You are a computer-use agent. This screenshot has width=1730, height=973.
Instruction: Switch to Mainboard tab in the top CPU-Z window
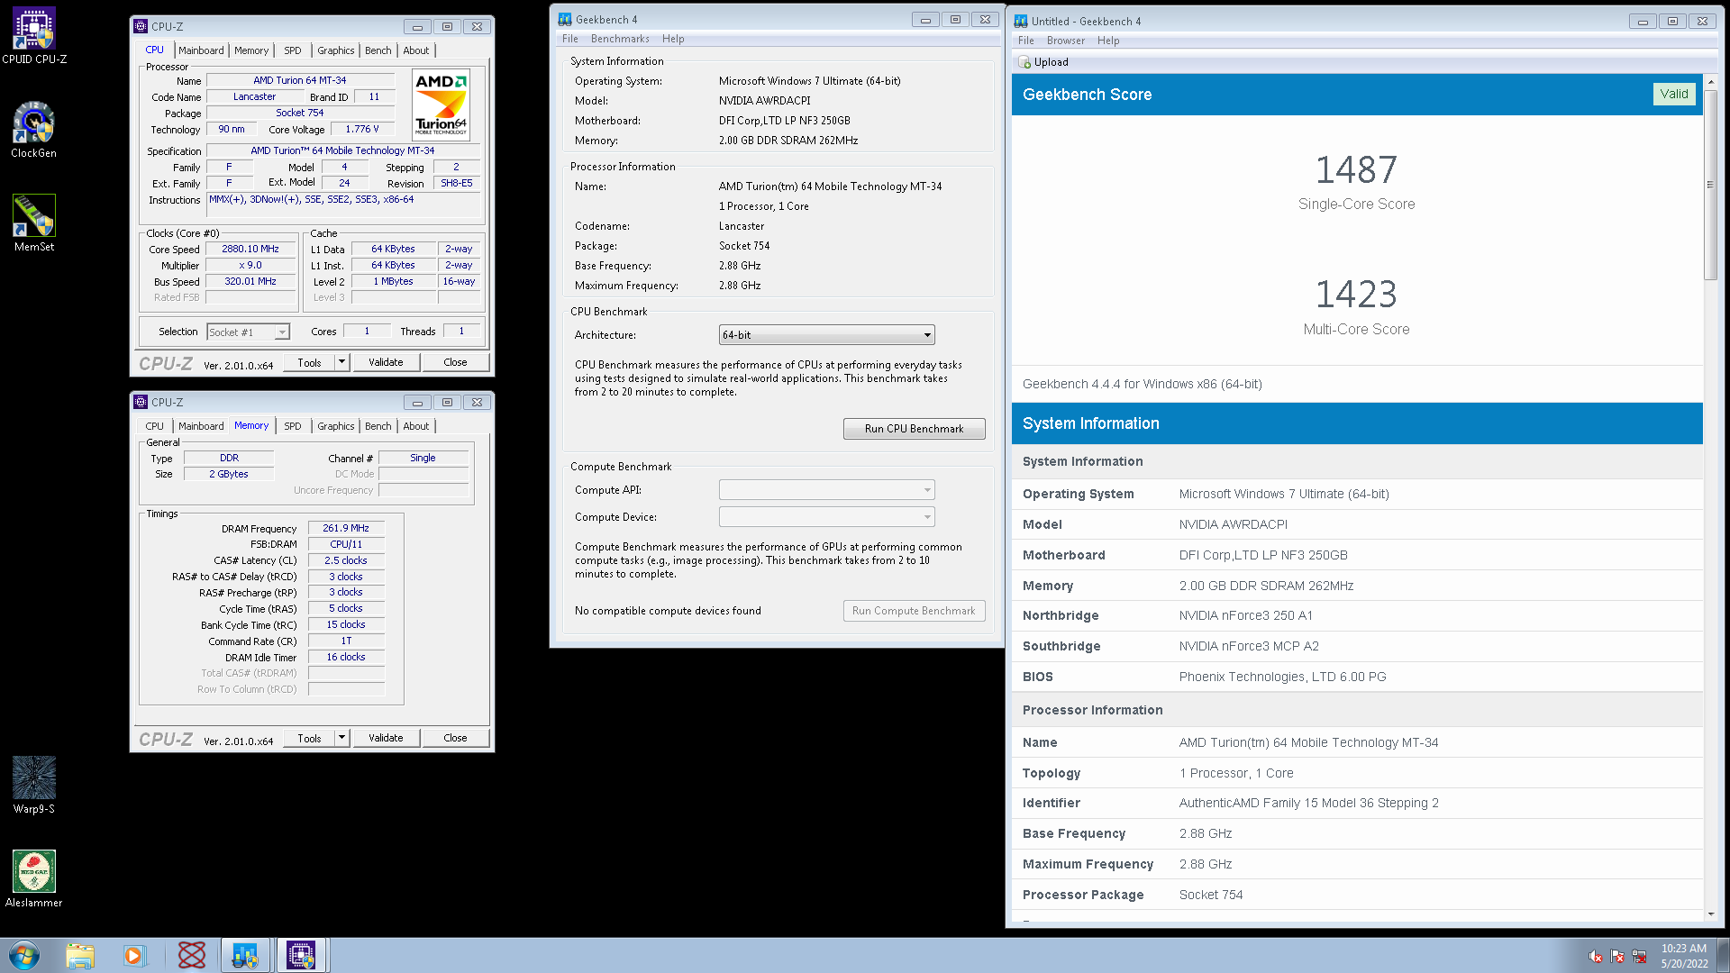[201, 50]
